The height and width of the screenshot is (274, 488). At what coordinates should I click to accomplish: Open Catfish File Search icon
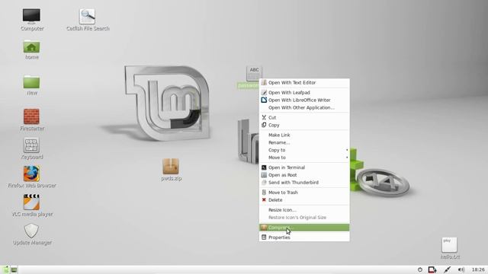tap(87, 16)
